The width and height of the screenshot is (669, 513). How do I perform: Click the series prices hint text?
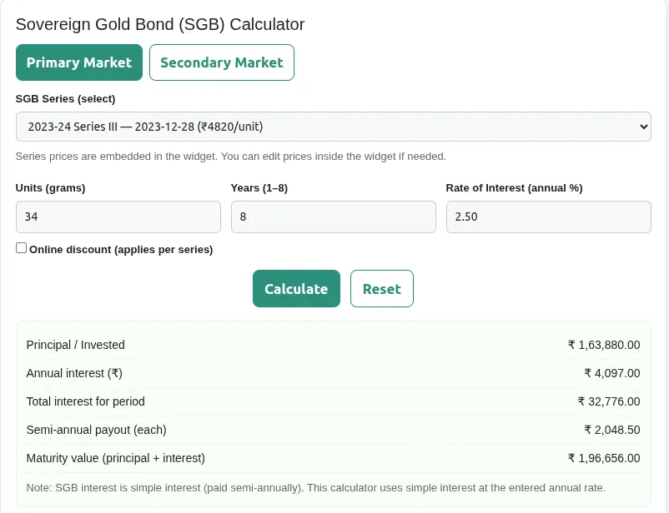point(231,156)
